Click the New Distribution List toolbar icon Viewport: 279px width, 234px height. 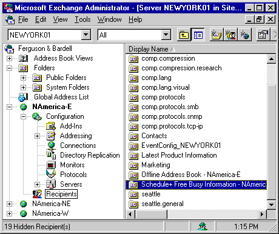pyautogui.click(x=230, y=35)
